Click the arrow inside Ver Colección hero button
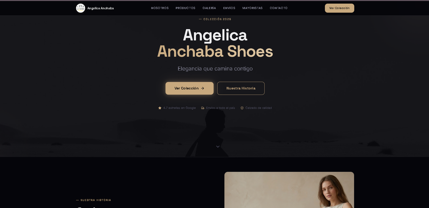429x208 pixels. pyautogui.click(x=203, y=88)
